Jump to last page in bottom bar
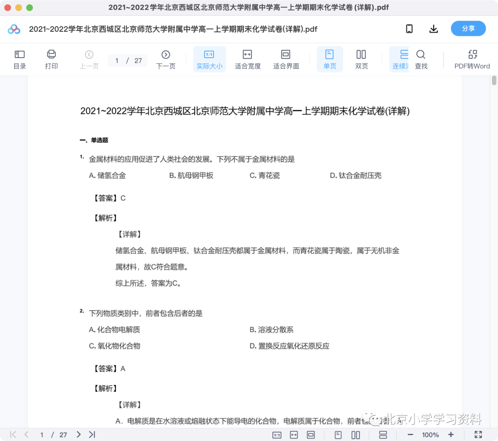This screenshot has height=441, width=498. 92,435
